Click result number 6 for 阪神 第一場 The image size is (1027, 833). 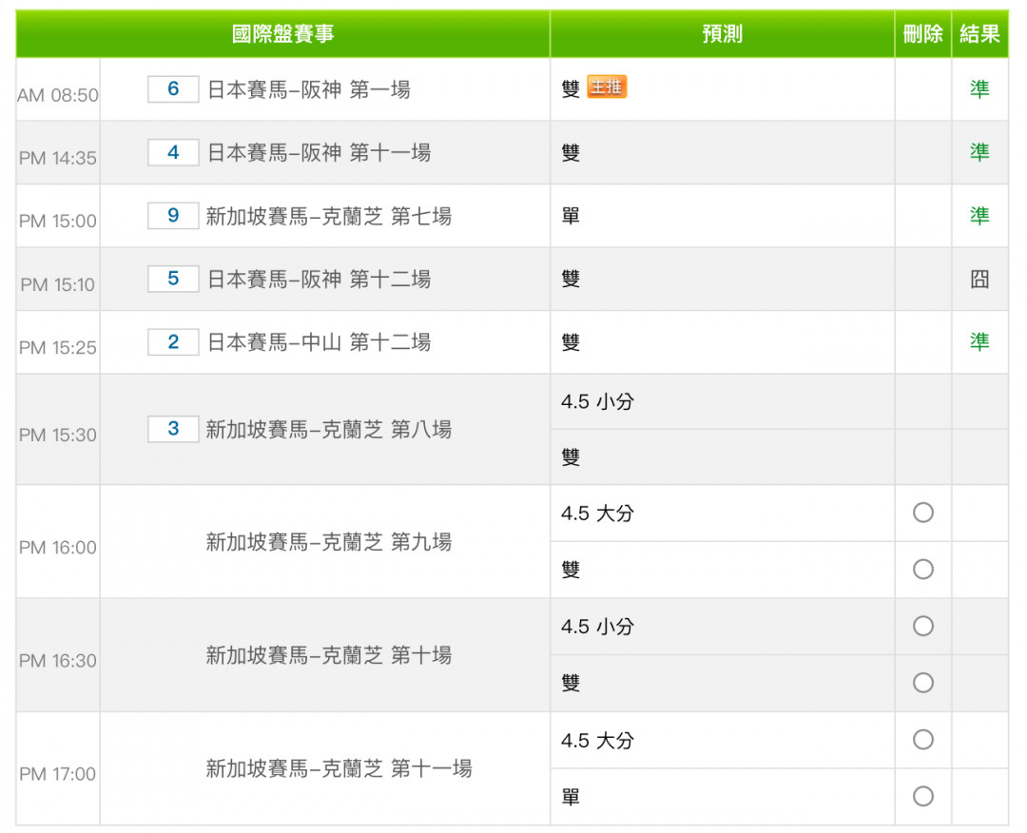(173, 89)
